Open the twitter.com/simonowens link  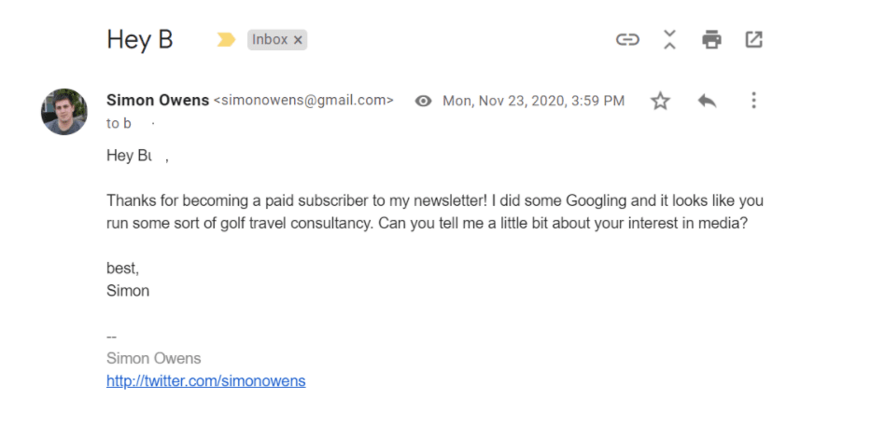pos(206,380)
